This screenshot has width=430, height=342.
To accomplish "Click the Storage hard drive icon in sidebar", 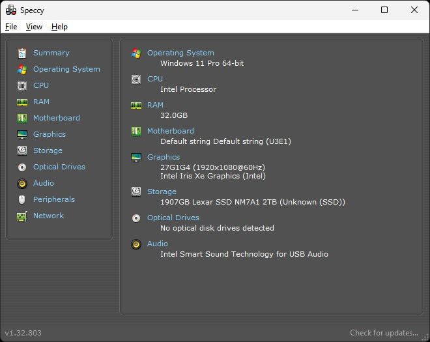I will (x=22, y=151).
